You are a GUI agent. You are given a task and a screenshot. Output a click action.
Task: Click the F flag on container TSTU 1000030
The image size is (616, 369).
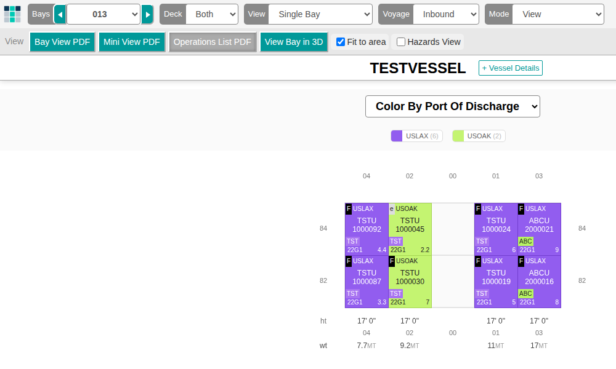coord(392,261)
